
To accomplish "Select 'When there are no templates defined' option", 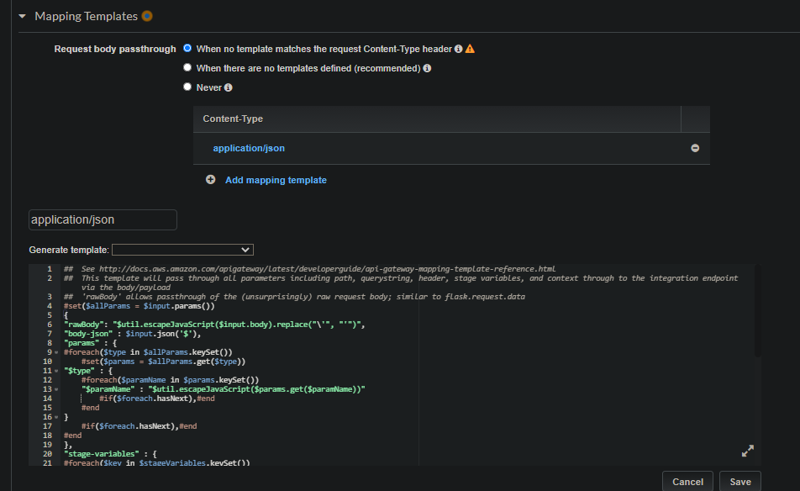I will 187,67.
